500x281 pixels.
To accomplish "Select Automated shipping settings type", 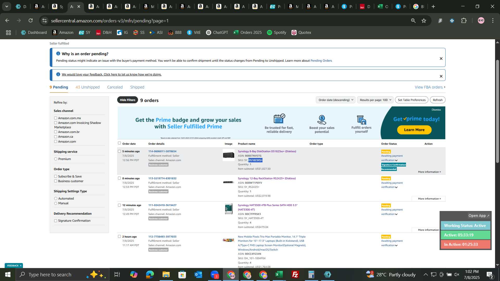I will coord(55,199).
